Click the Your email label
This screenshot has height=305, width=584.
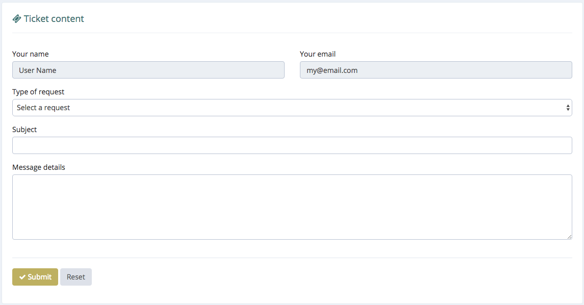[x=318, y=54]
